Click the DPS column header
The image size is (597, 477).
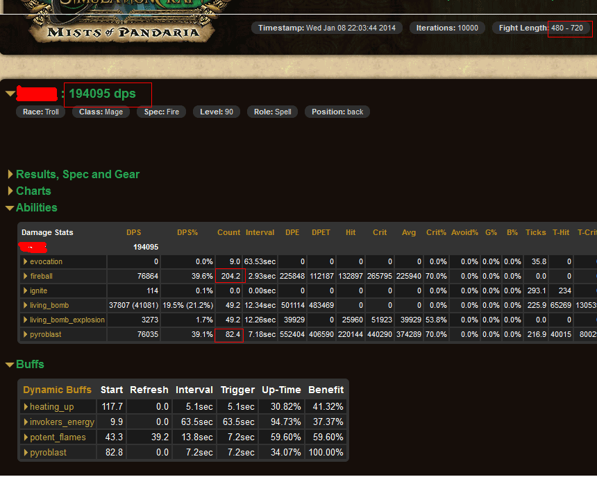click(x=134, y=232)
